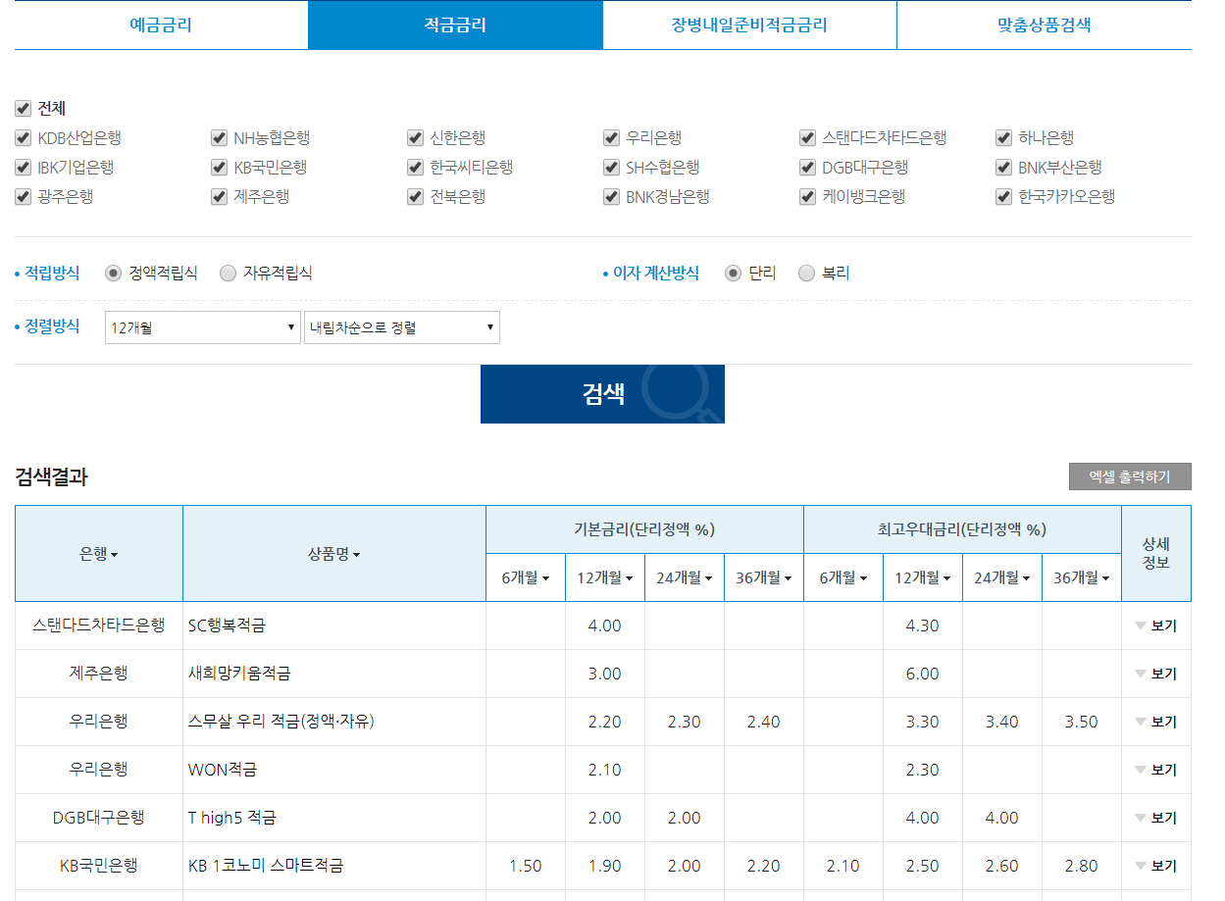Click product name SC행복적금
1225x901 pixels.
pos(227,626)
